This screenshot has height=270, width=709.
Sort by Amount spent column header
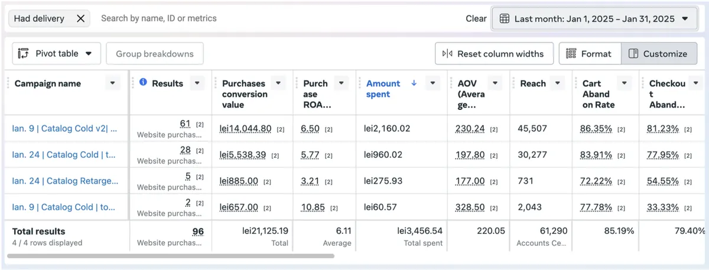pyautogui.click(x=383, y=89)
